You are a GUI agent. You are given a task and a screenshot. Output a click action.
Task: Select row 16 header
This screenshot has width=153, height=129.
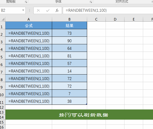point(3,127)
